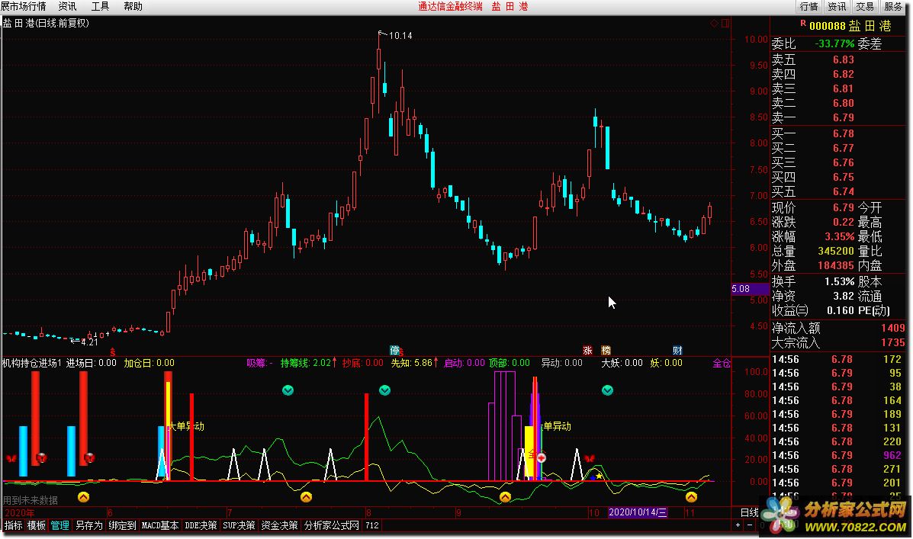
Task: Click the 服务 button at top right
Action: pos(893,6)
